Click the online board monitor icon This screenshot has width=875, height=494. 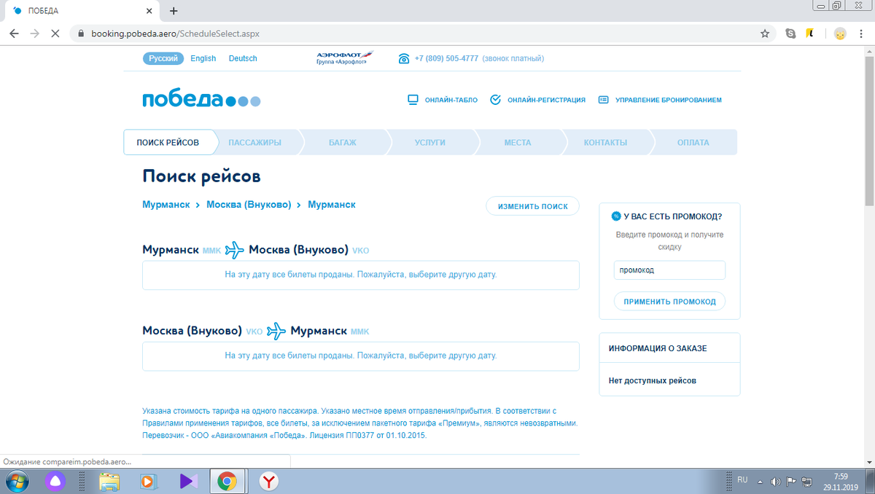(413, 100)
